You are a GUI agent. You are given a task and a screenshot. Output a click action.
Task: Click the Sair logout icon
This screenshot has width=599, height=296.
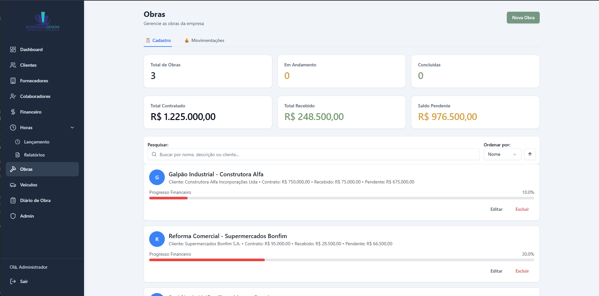pos(13,281)
